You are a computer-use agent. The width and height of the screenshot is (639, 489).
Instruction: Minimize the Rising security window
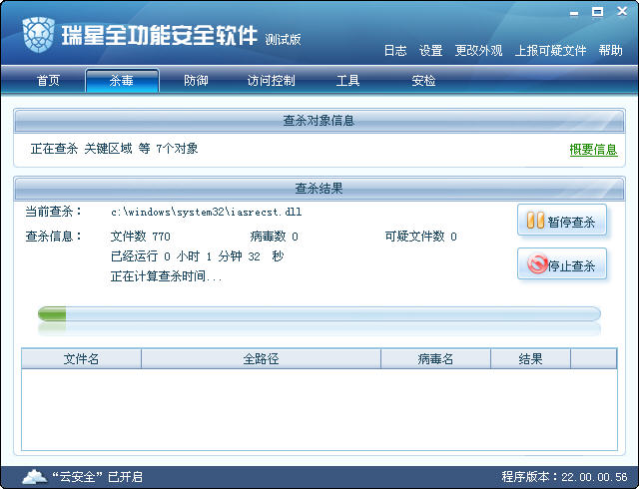pyautogui.click(x=574, y=13)
